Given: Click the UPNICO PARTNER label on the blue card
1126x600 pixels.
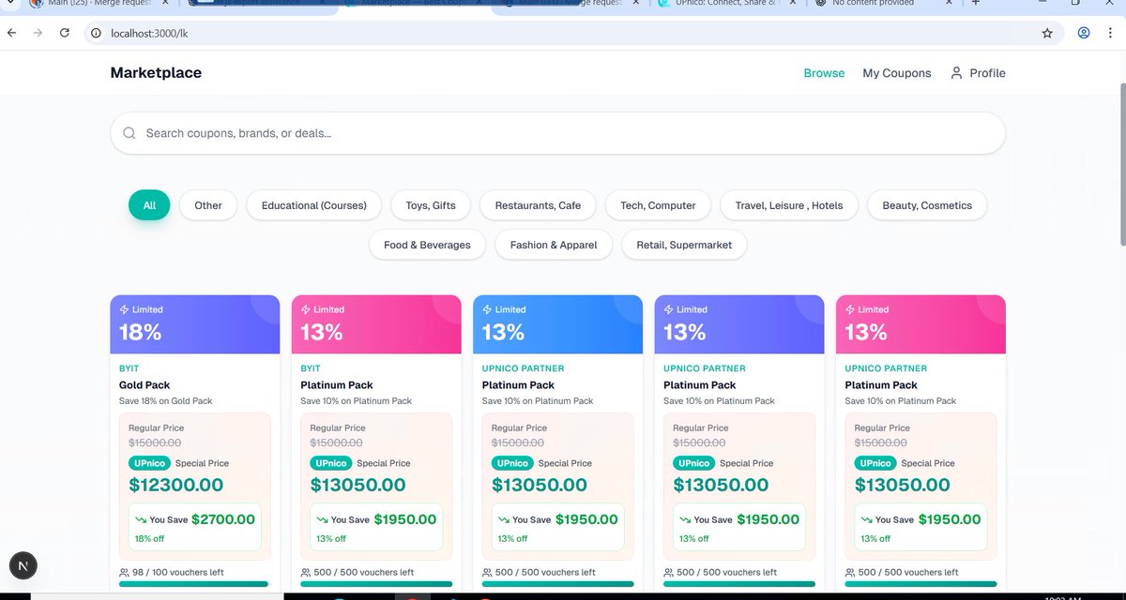Looking at the screenshot, I should click(524, 368).
